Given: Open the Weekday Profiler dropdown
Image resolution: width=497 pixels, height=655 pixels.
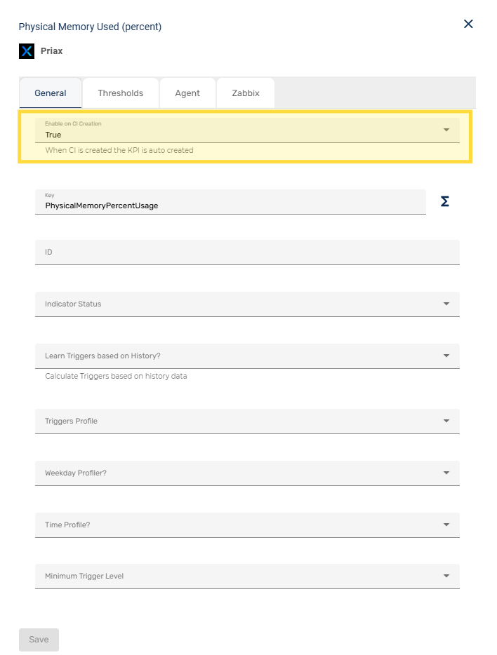Looking at the screenshot, I should point(247,473).
